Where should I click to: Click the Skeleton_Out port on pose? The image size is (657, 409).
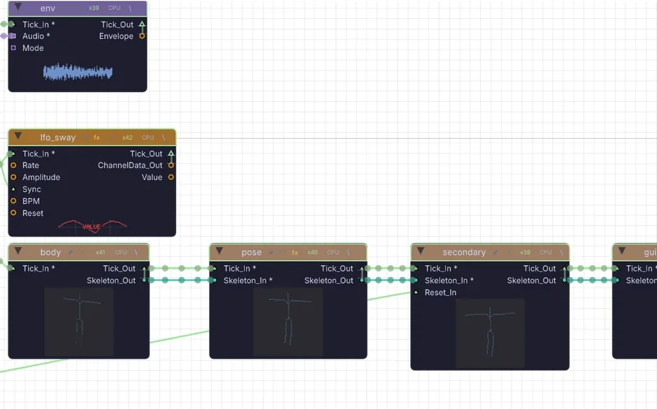(x=362, y=280)
